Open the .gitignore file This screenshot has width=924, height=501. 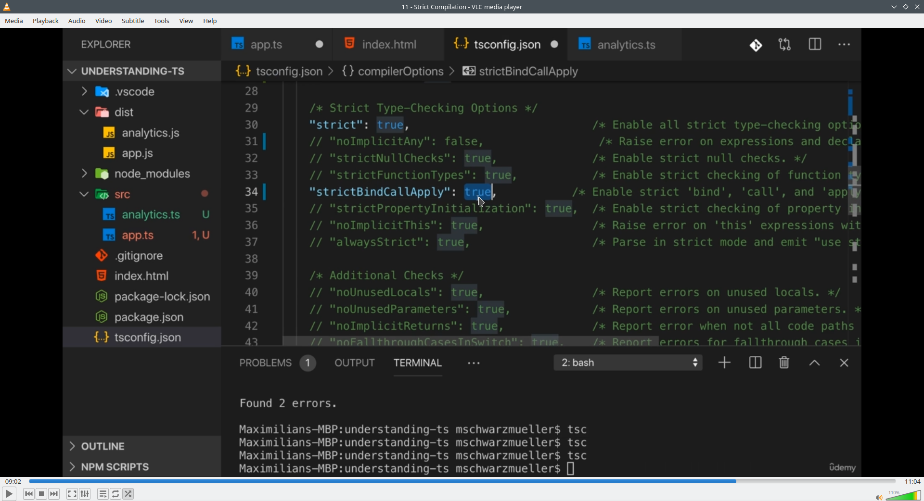pos(141,256)
